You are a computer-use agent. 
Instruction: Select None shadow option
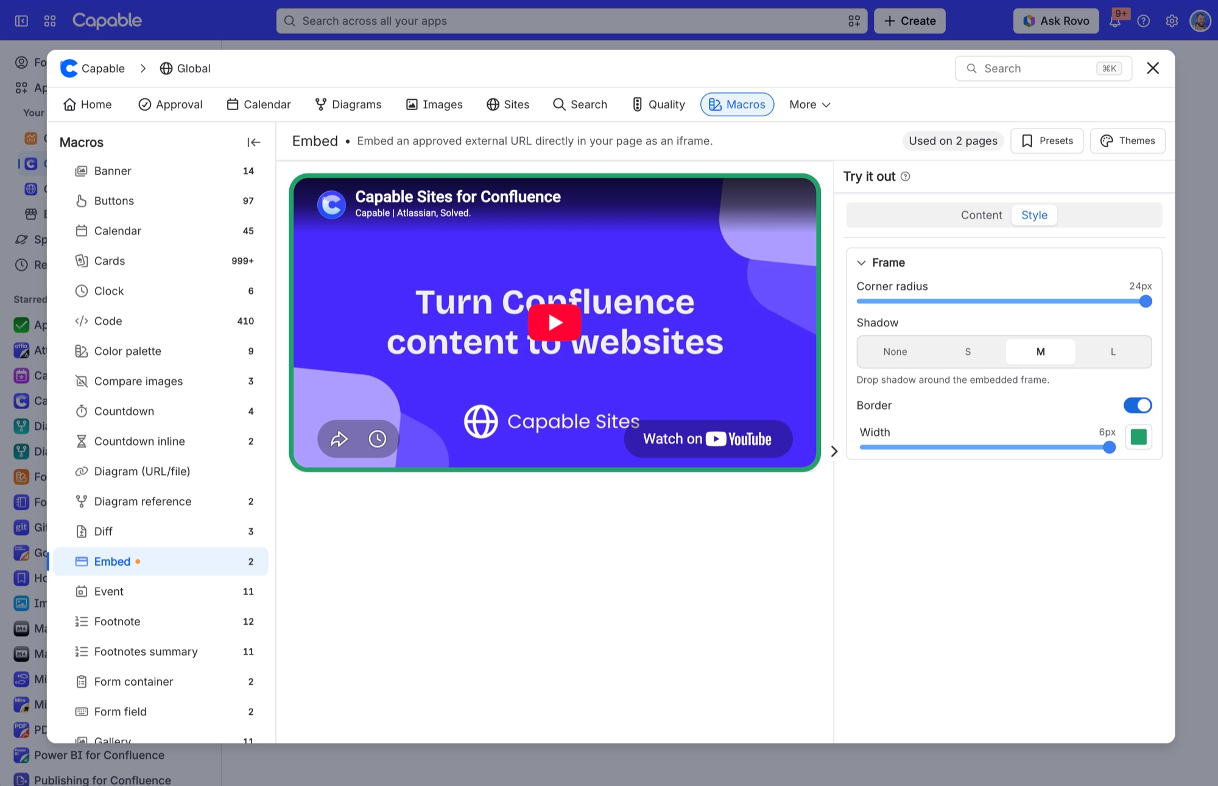(x=895, y=352)
